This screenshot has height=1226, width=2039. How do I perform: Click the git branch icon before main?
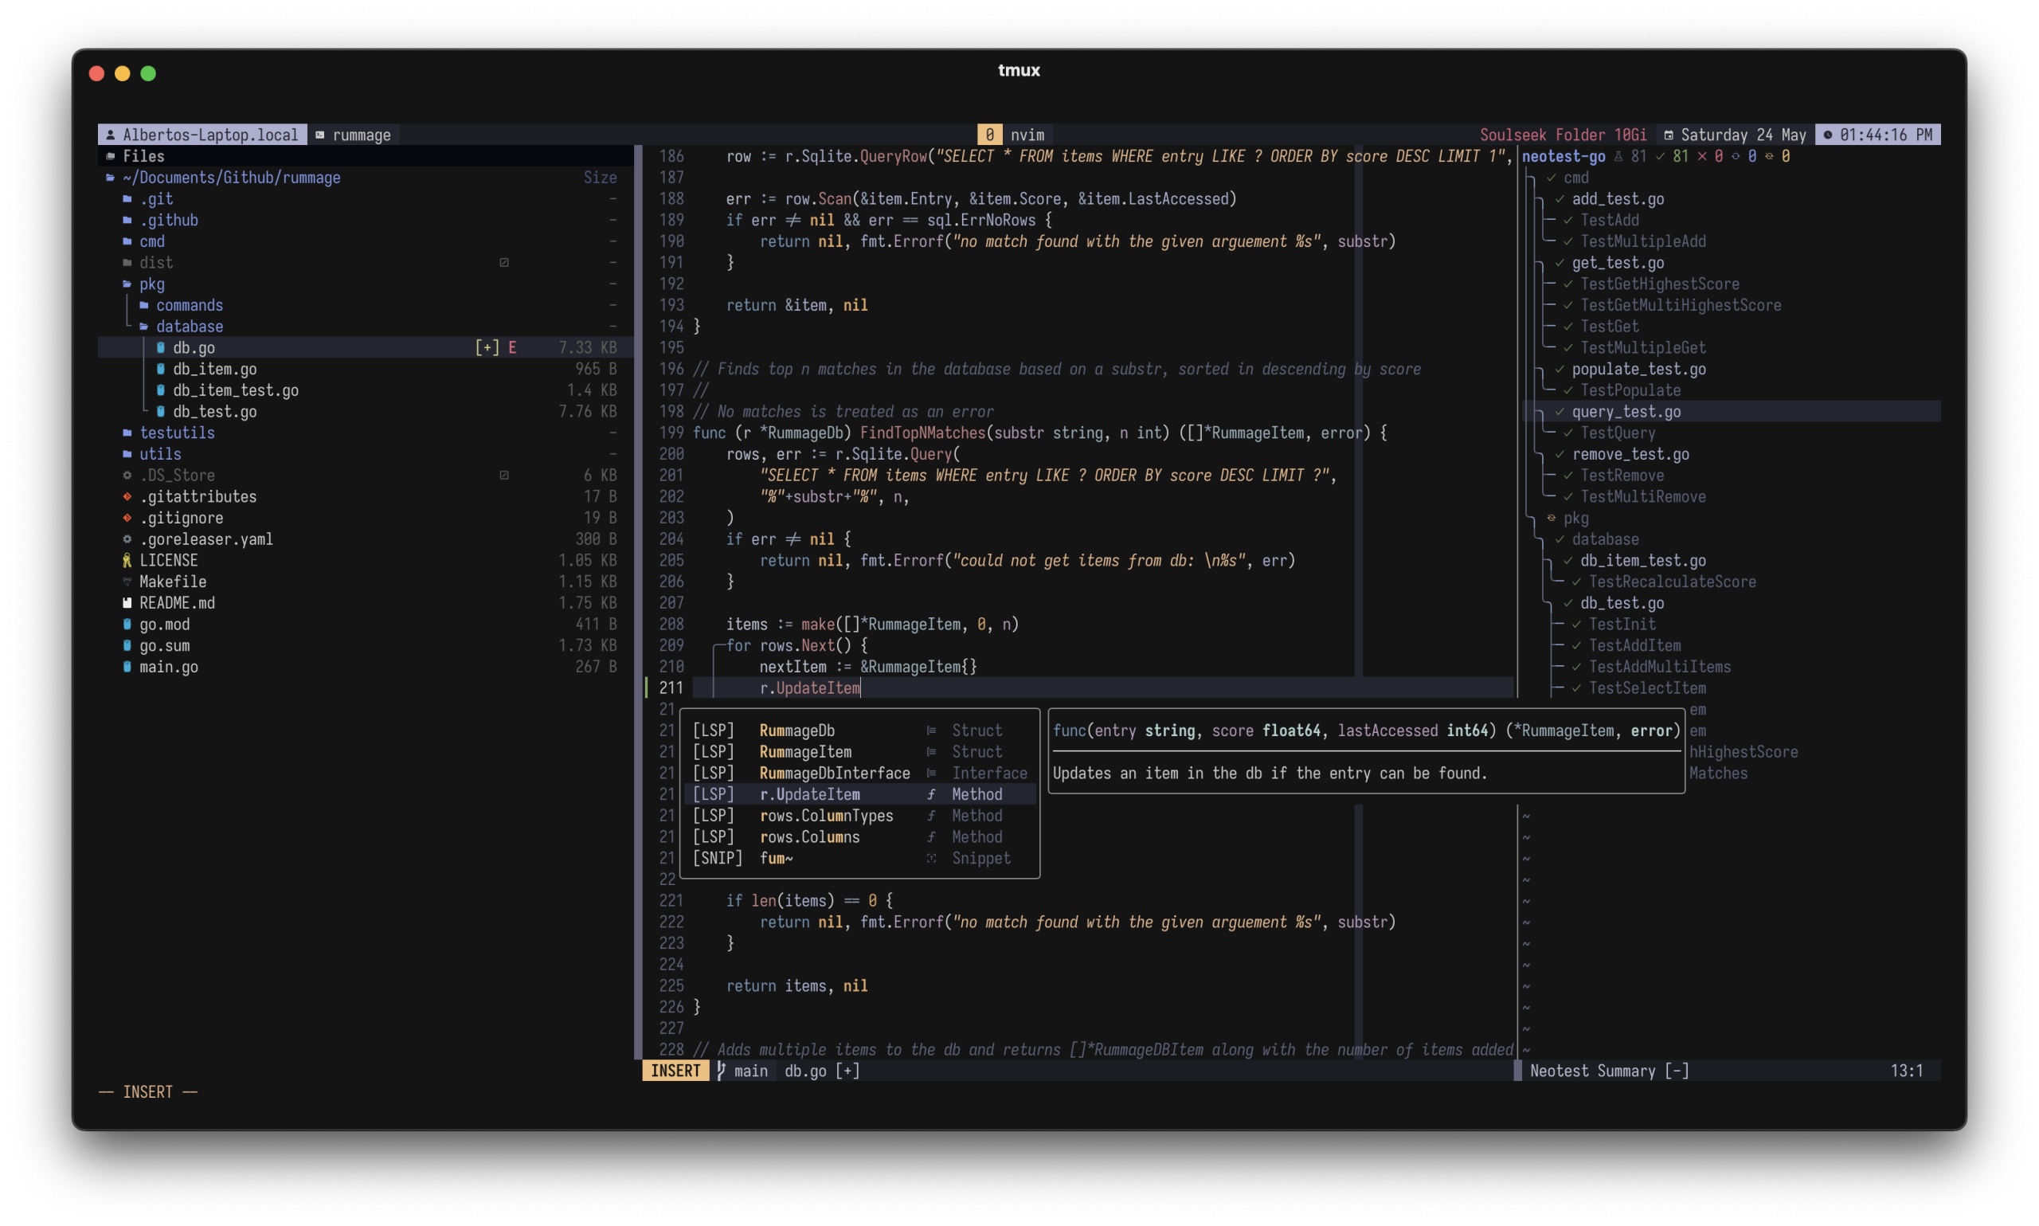click(x=721, y=1071)
